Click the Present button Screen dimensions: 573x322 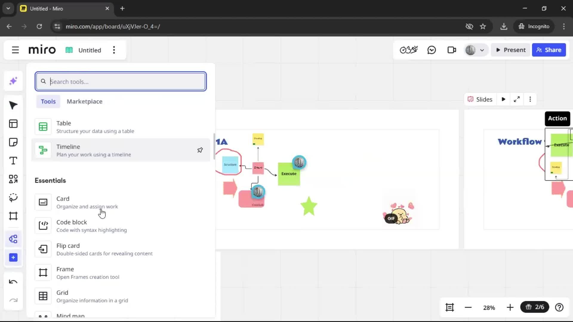click(x=511, y=50)
